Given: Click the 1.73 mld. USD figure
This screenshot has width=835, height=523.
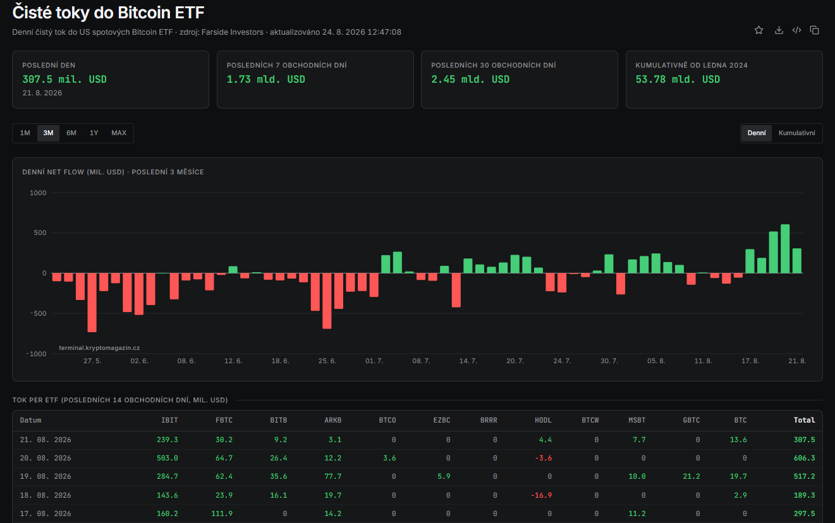Looking at the screenshot, I should tap(266, 80).
